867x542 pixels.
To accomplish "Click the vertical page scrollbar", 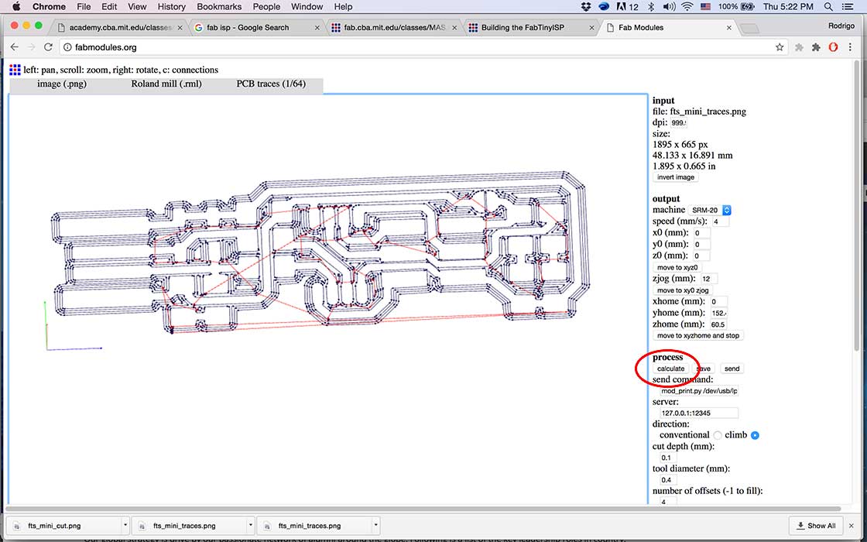I will (x=857, y=206).
